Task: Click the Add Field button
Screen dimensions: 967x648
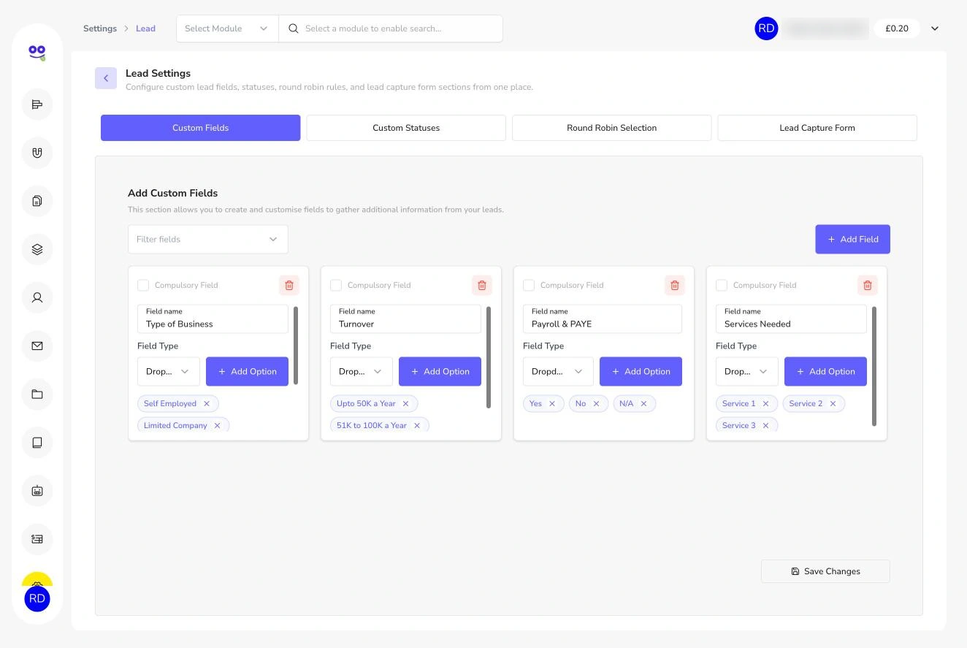Action: point(853,239)
